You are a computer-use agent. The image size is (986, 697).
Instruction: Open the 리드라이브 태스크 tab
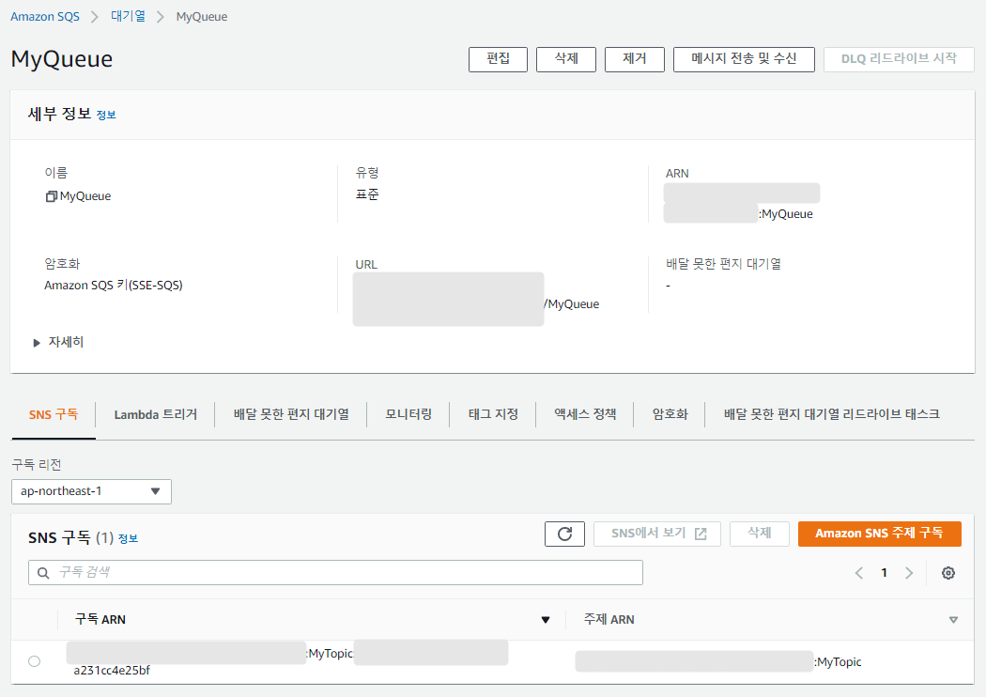coord(831,414)
